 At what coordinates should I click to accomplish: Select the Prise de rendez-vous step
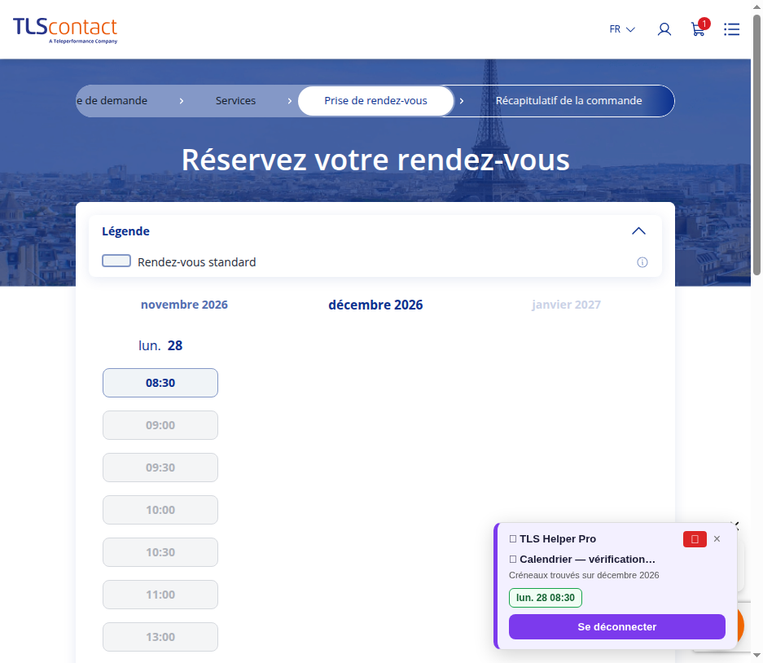click(375, 101)
